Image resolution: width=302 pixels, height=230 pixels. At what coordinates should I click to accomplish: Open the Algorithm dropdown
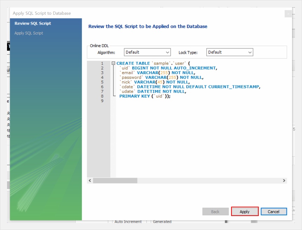tap(147, 52)
